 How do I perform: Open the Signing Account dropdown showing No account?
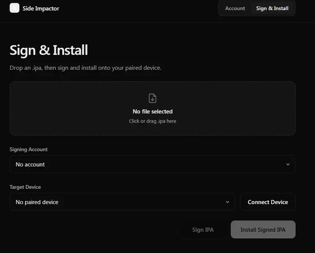click(x=152, y=164)
